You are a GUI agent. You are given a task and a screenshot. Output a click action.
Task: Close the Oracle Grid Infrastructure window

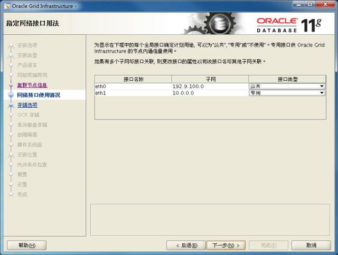[x=325, y=4]
